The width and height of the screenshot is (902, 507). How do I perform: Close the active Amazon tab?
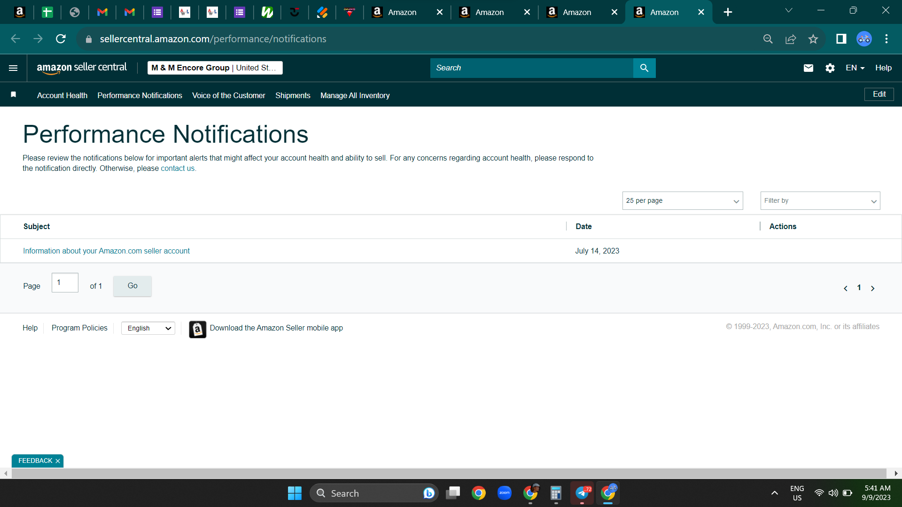[x=701, y=12]
